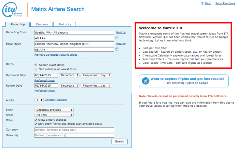Toggle Only show flights with available seats

[36, 124]
